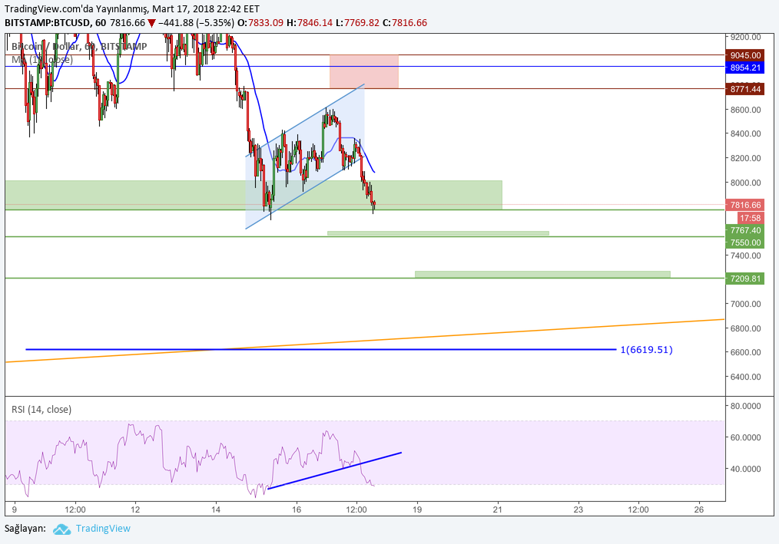The height and width of the screenshot is (544, 779).
Task: Click the current price label 7816.66 on axis
Action: coord(745,205)
